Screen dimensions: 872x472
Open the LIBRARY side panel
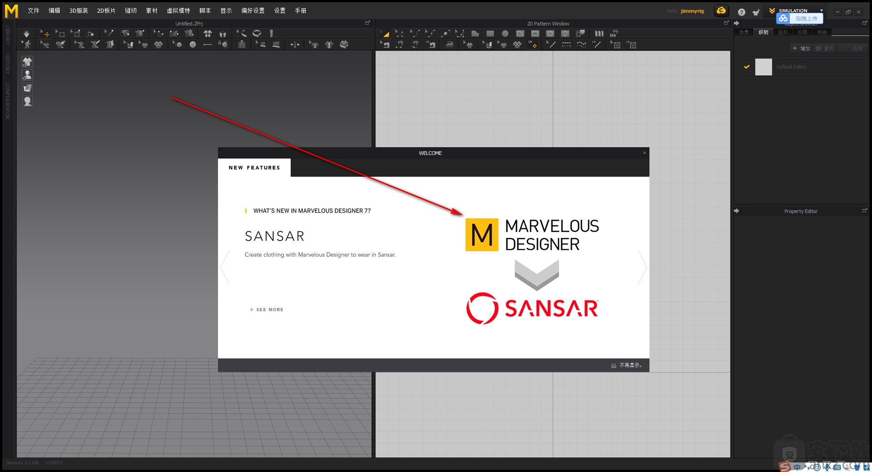tap(8, 35)
